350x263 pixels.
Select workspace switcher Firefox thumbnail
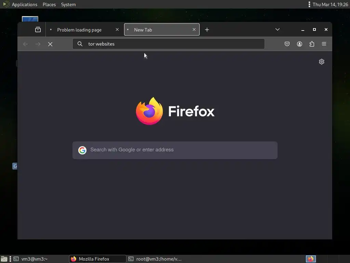click(x=311, y=259)
